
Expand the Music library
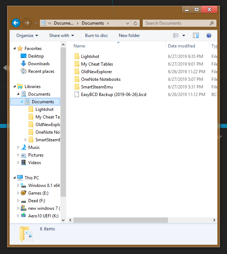pyautogui.click(x=18, y=147)
